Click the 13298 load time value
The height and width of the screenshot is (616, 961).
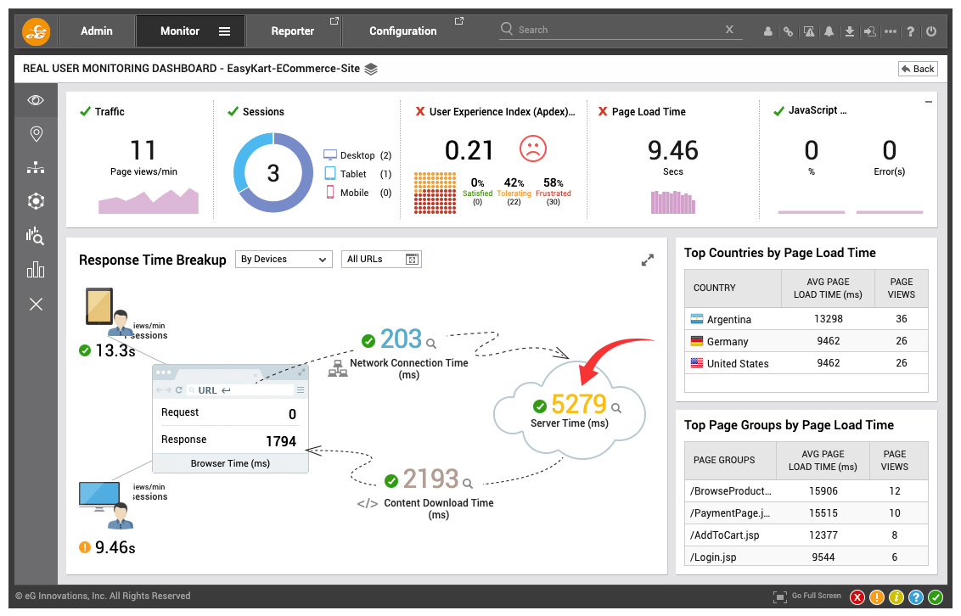(828, 319)
